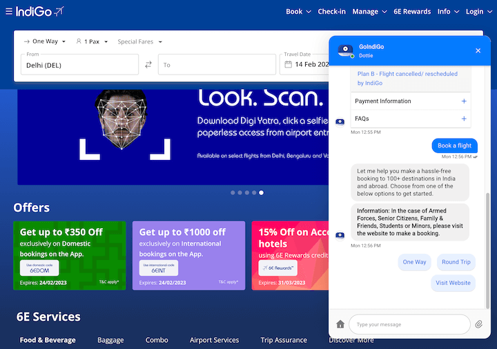Select the active fifth carousel dot
This screenshot has height=349, width=497.
pos(261,192)
